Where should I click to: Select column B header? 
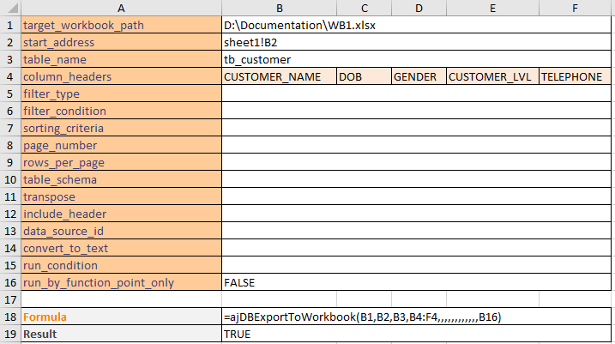click(279, 8)
